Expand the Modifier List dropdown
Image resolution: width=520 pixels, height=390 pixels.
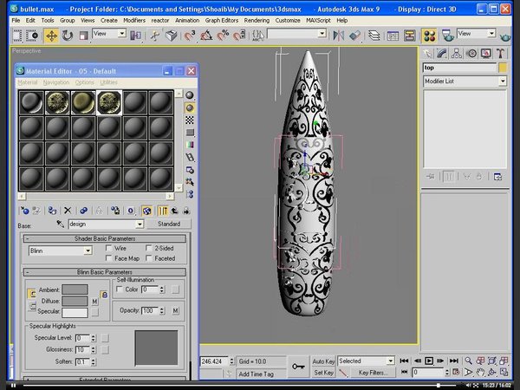(502, 81)
